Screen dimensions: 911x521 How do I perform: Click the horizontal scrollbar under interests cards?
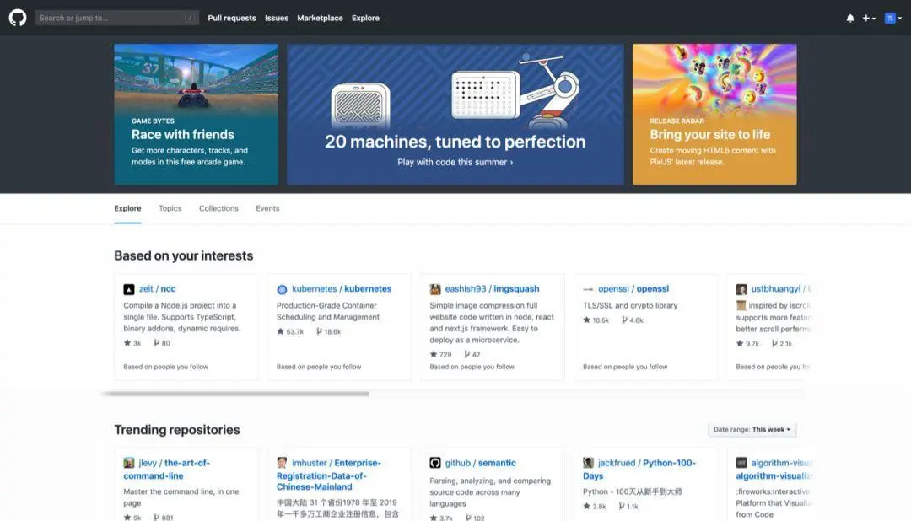click(x=235, y=394)
